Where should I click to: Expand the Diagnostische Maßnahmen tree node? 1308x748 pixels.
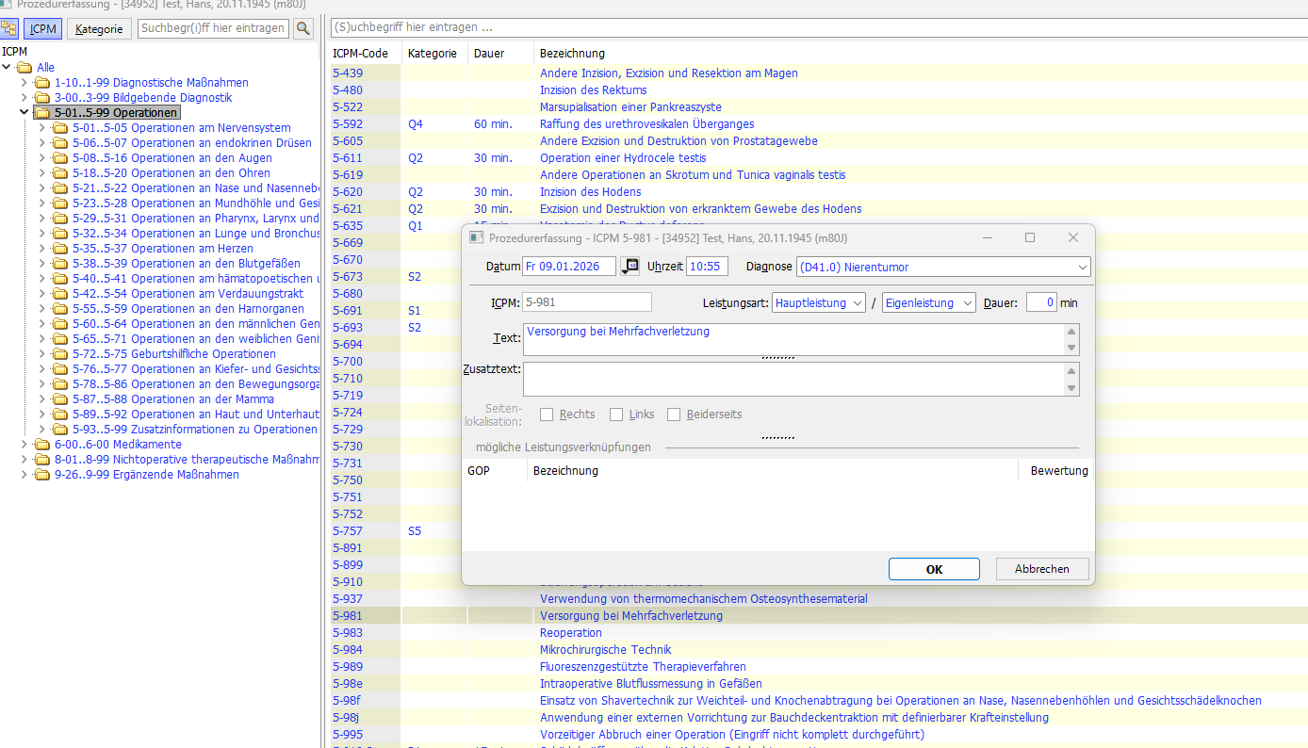[25, 83]
